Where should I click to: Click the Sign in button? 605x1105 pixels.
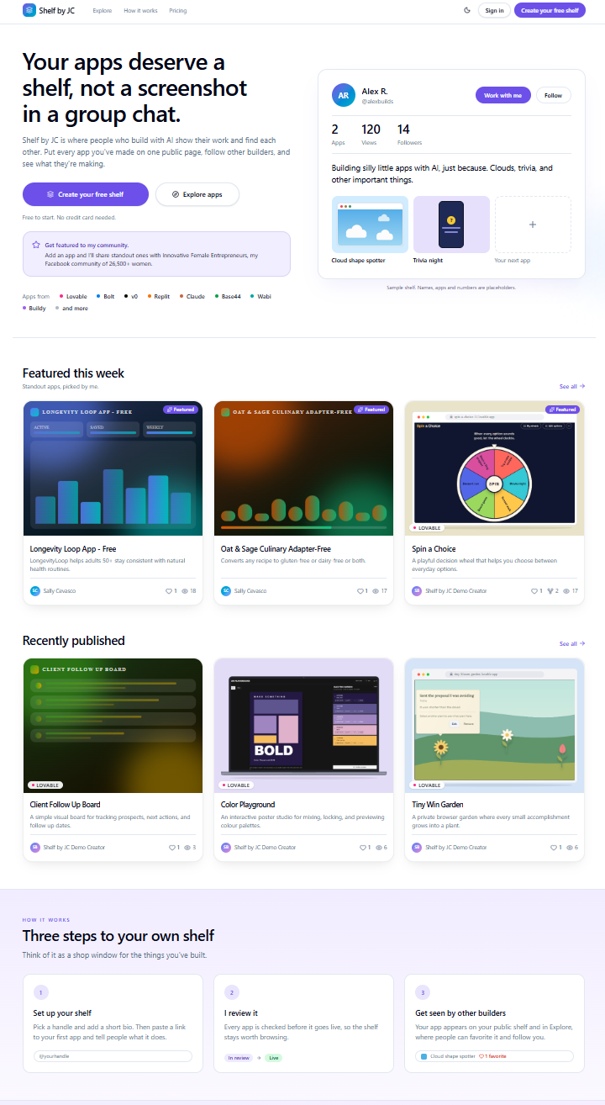494,10
